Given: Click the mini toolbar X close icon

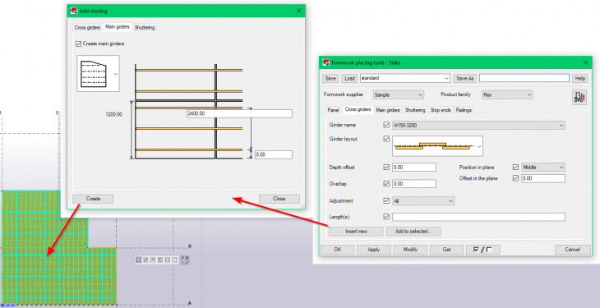Looking at the screenshot, I should tap(187, 258).
